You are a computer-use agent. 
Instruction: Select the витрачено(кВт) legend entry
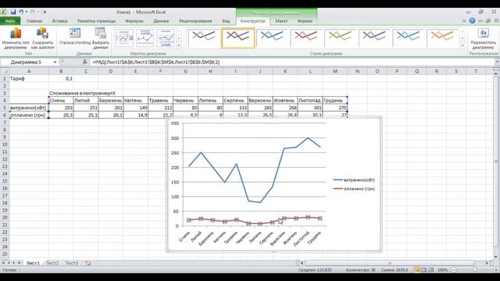354,180
